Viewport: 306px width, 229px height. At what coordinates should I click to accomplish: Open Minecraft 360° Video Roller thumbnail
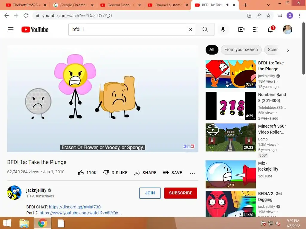(230, 137)
